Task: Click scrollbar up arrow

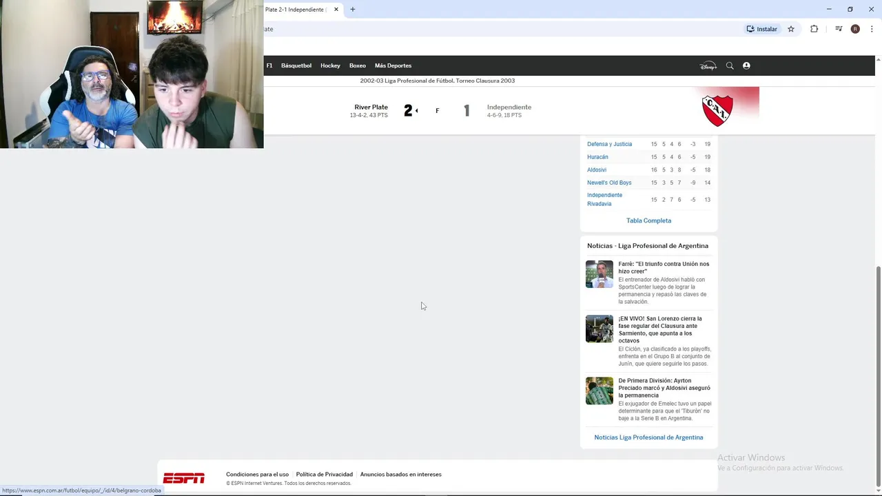Action: click(x=878, y=60)
